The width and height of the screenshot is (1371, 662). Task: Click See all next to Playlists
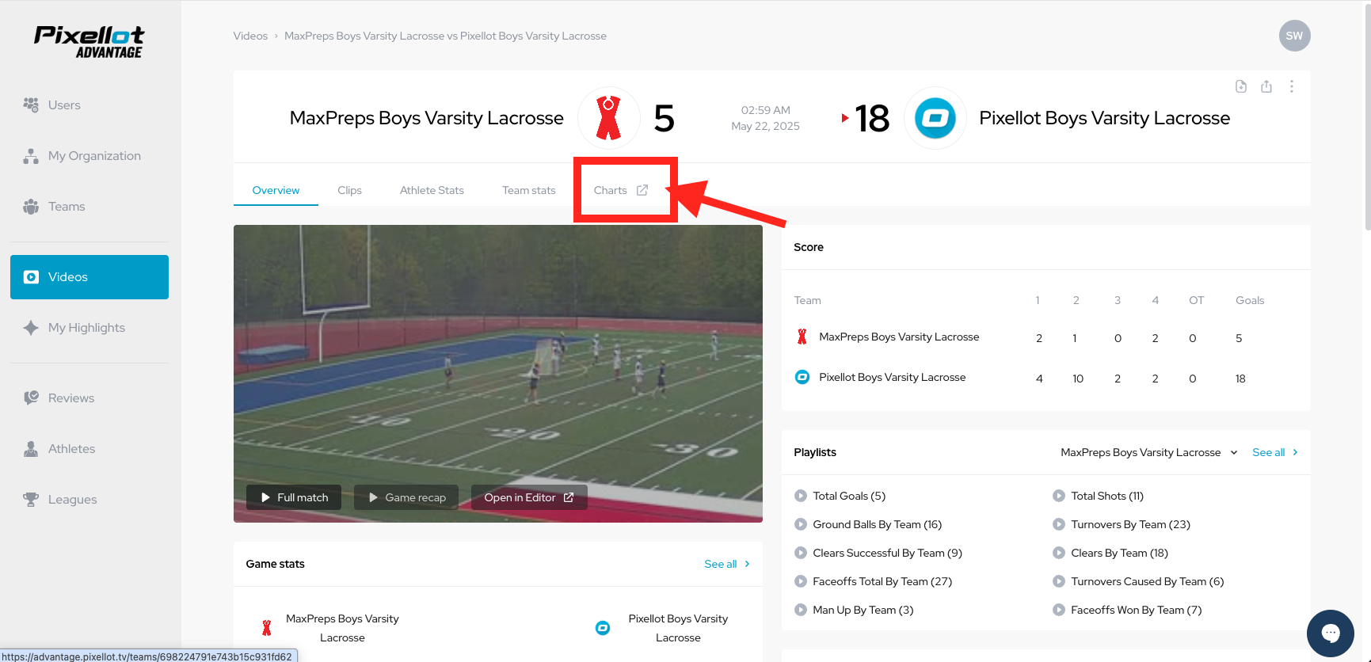point(1275,452)
